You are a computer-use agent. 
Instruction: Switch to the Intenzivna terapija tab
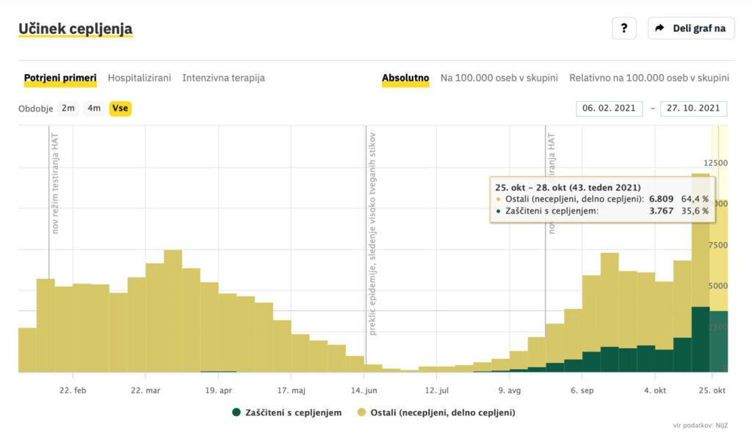(x=223, y=78)
